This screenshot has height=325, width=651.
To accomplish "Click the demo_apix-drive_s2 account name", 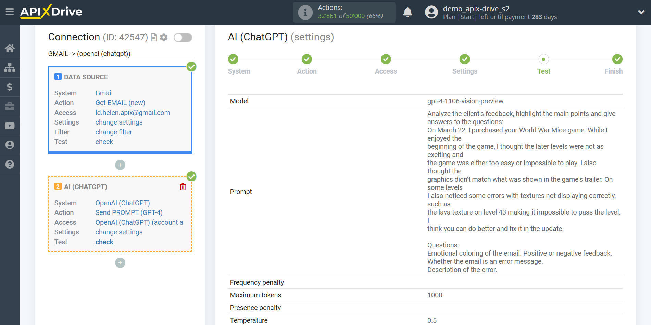I will click(x=476, y=9).
